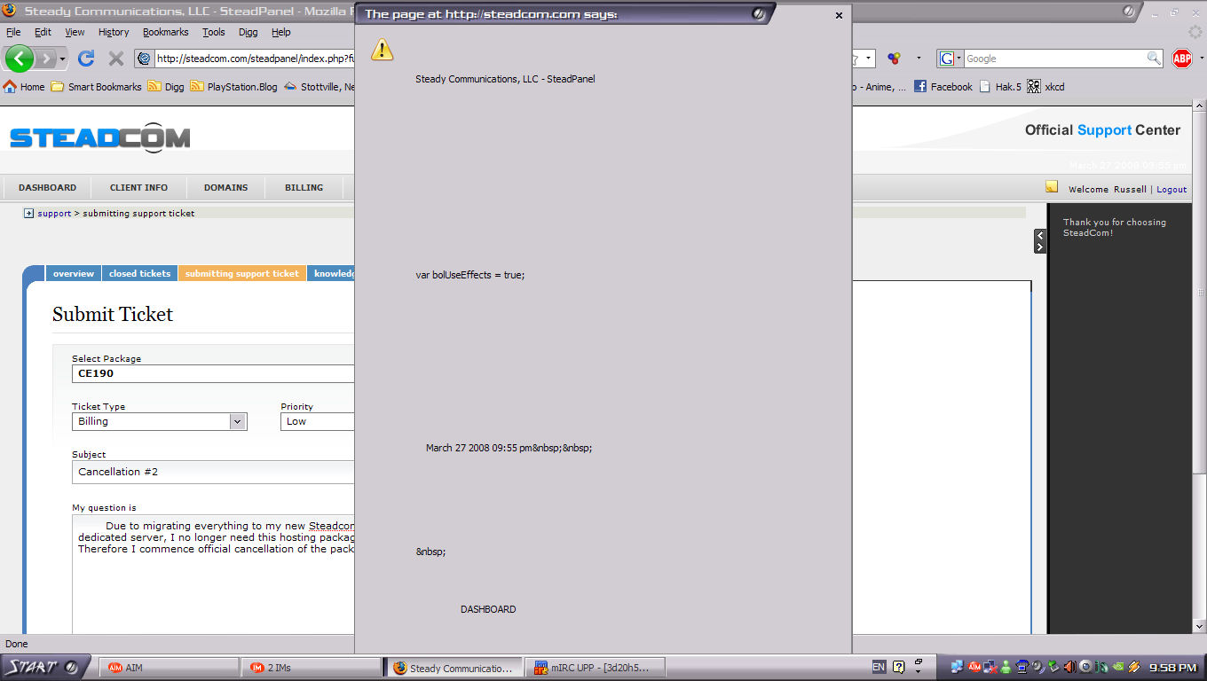Open the Home bookmark
The height and width of the screenshot is (681, 1207).
(24, 87)
